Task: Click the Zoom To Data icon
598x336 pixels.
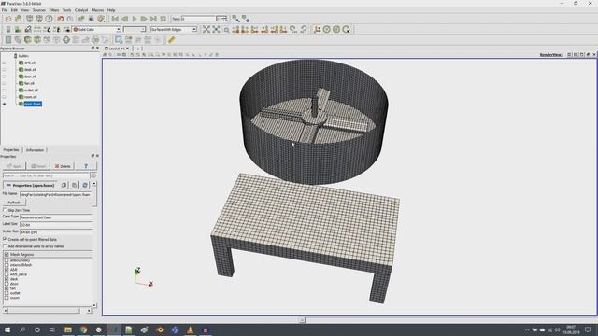Action: (216, 29)
